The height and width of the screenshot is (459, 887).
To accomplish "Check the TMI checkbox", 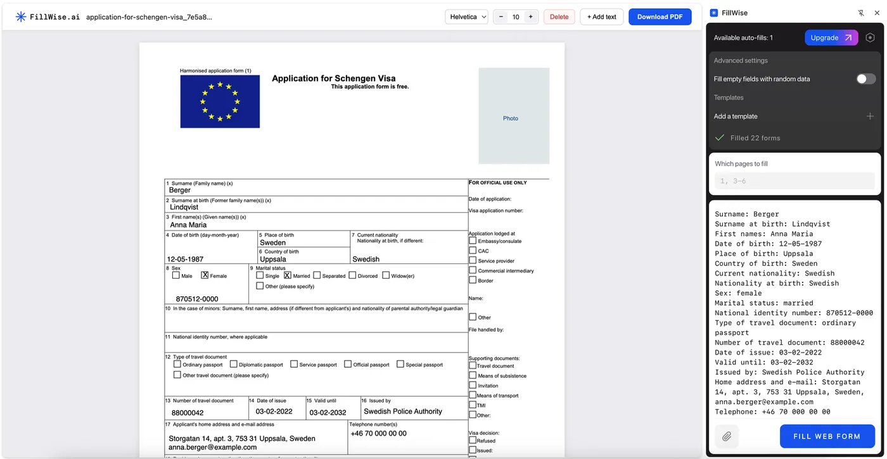I will [473, 405].
